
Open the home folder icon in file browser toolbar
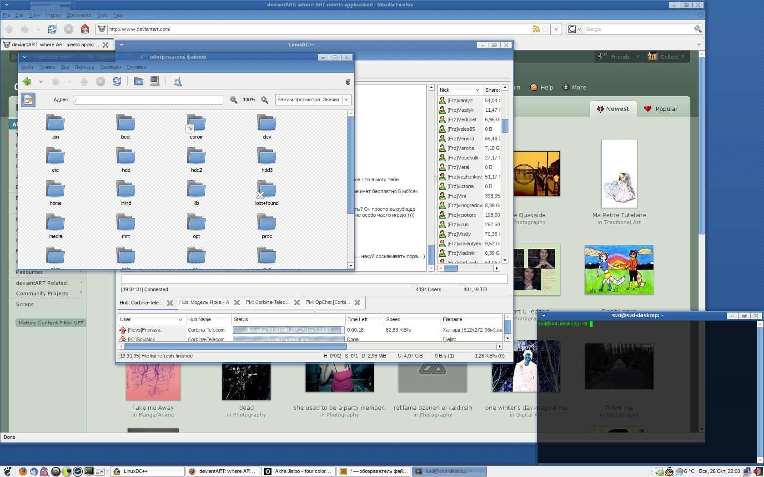point(139,82)
